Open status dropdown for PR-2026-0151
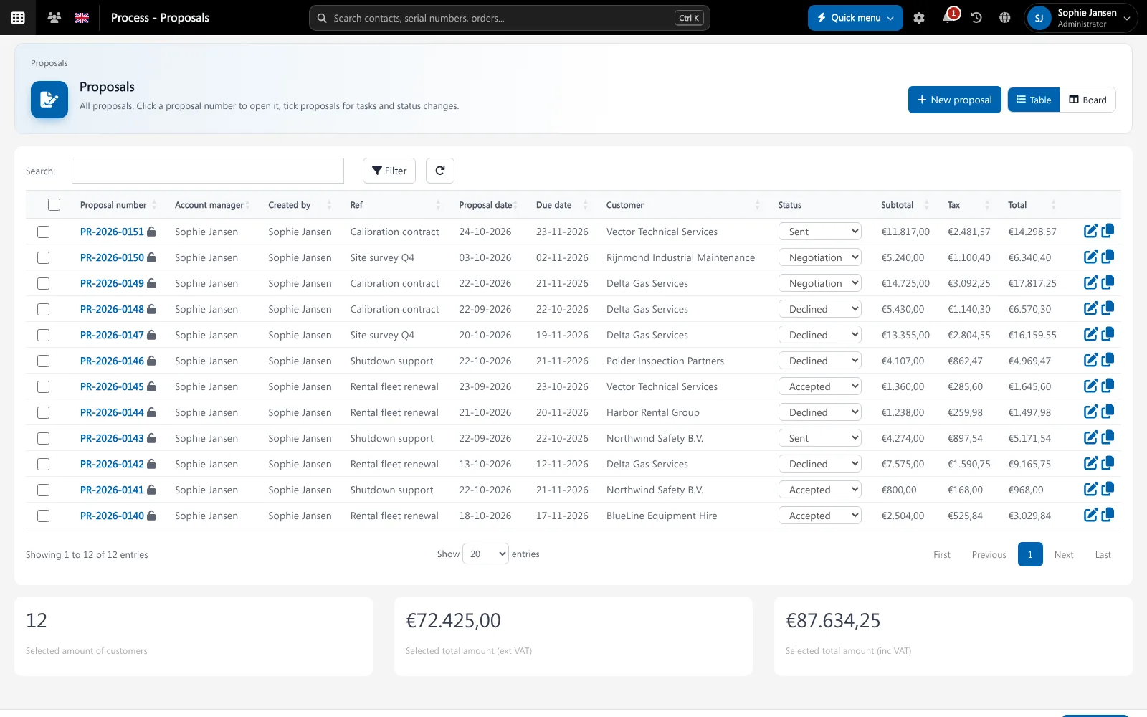 (x=820, y=232)
